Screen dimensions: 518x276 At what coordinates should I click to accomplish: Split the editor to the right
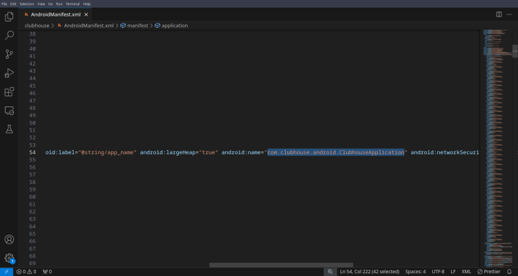(499, 15)
